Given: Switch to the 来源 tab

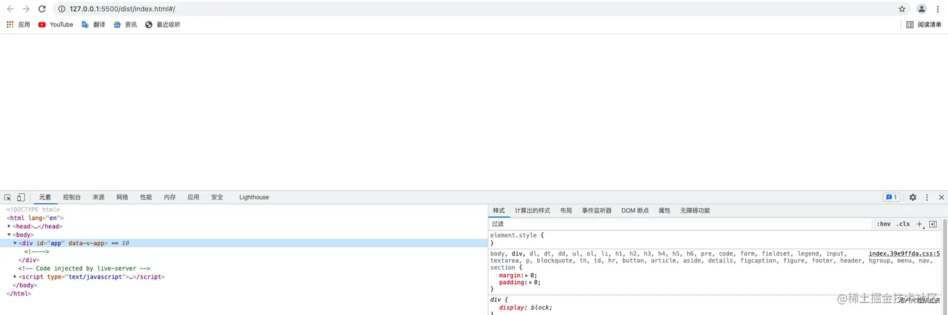Looking at the screenshot, I should [x=98, y=197].
